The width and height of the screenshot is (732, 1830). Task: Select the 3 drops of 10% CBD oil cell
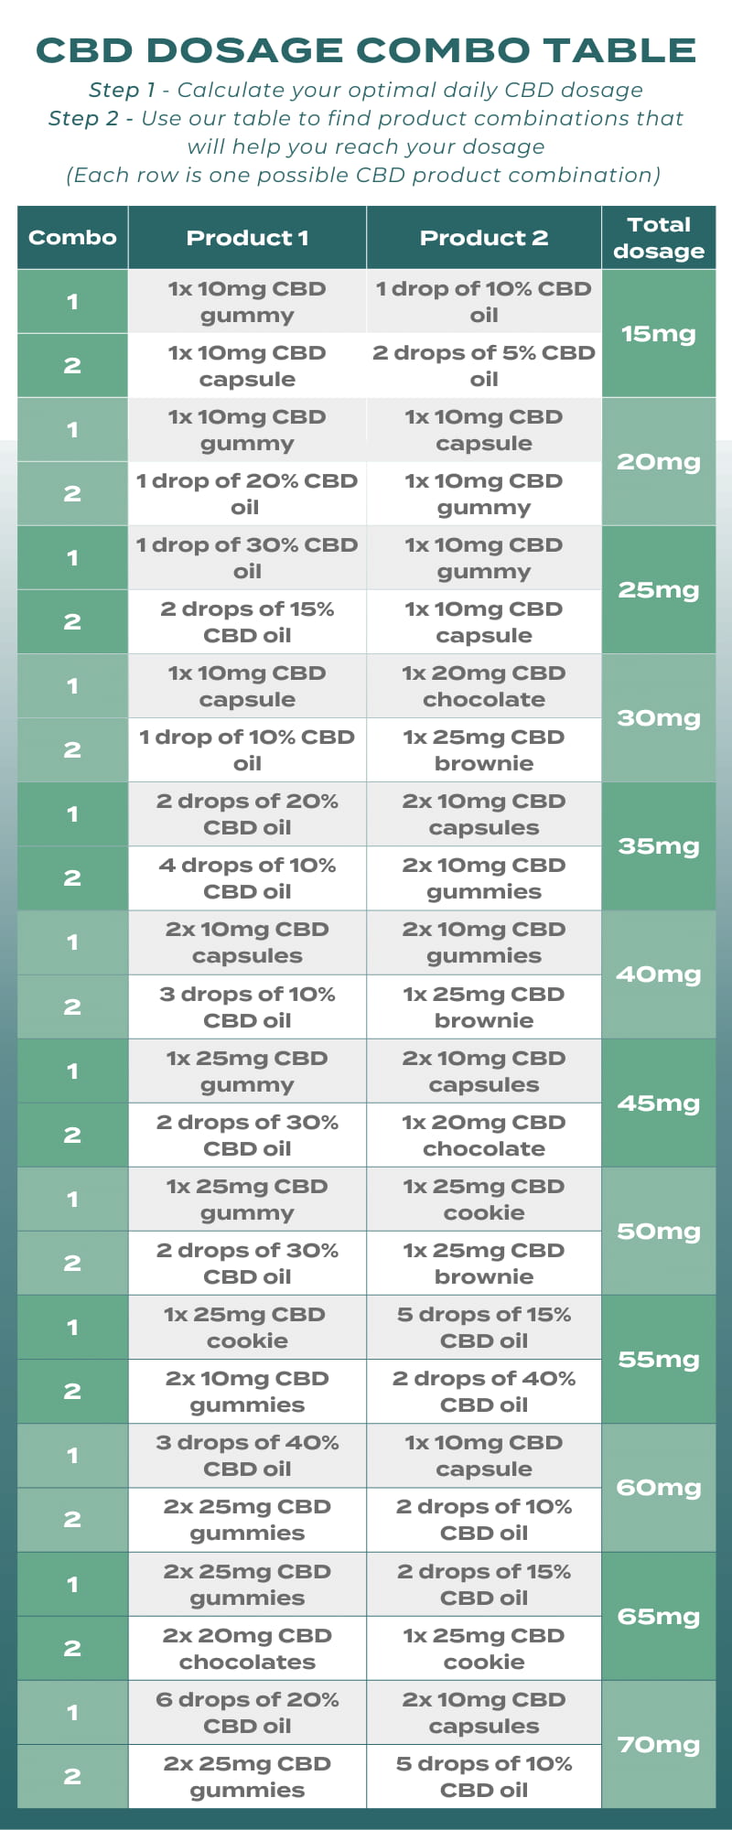point(247,1007)
